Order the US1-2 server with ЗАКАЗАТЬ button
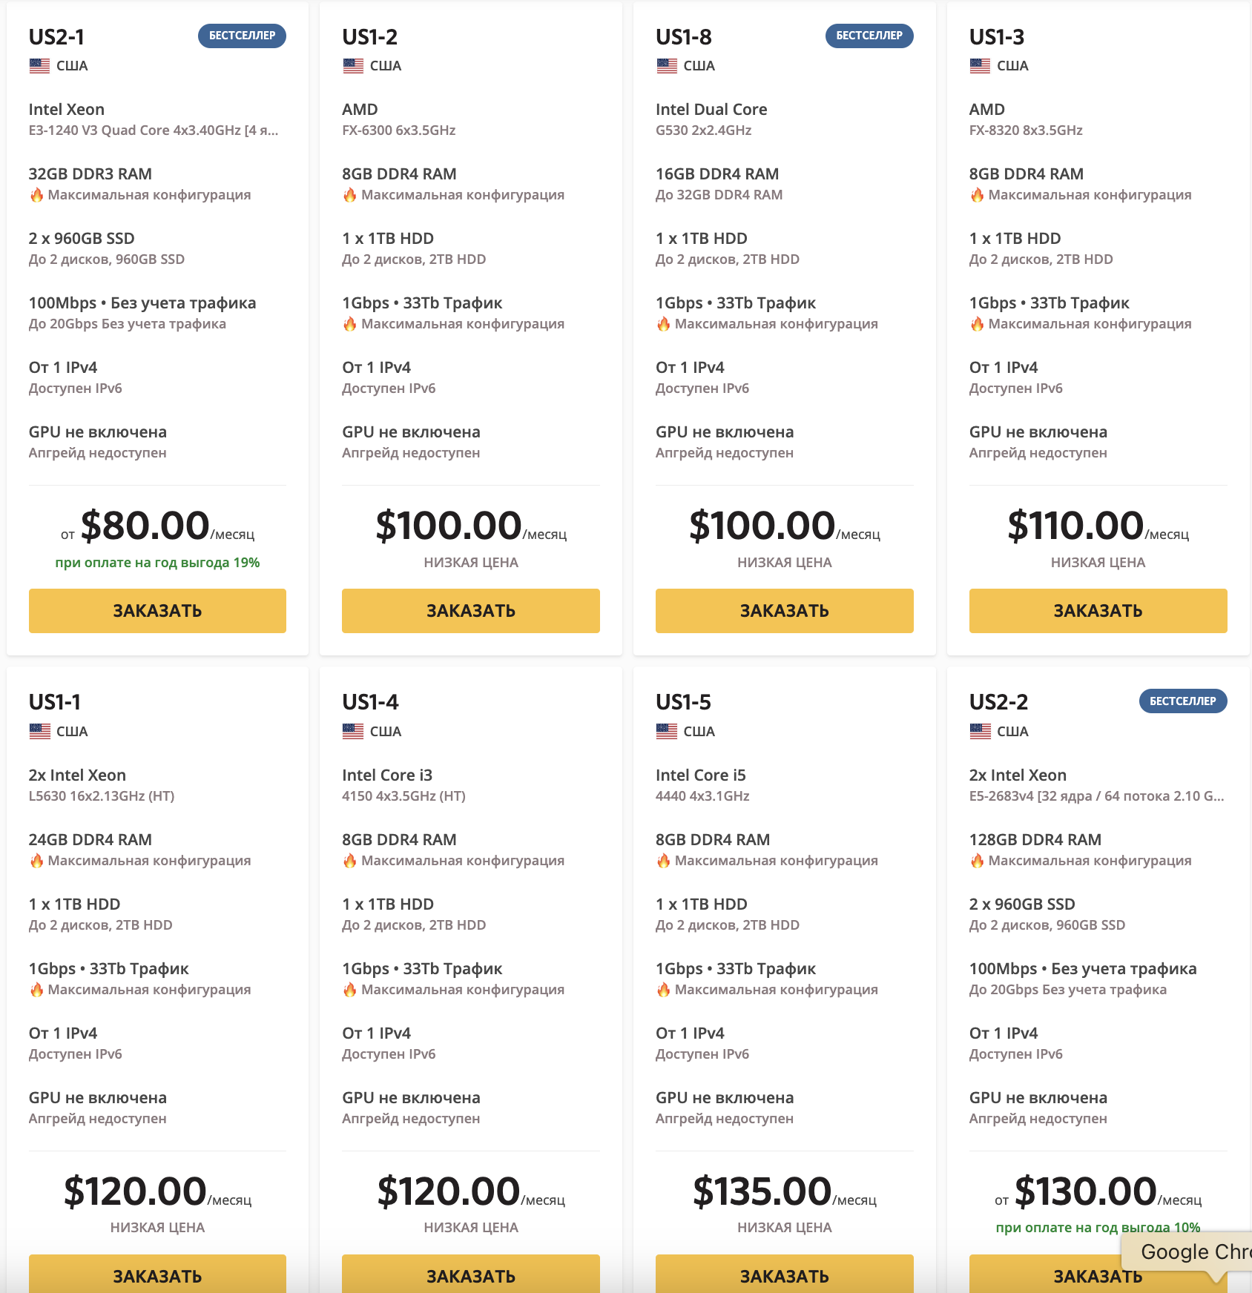1252x1293 pixels. point(471,611)
